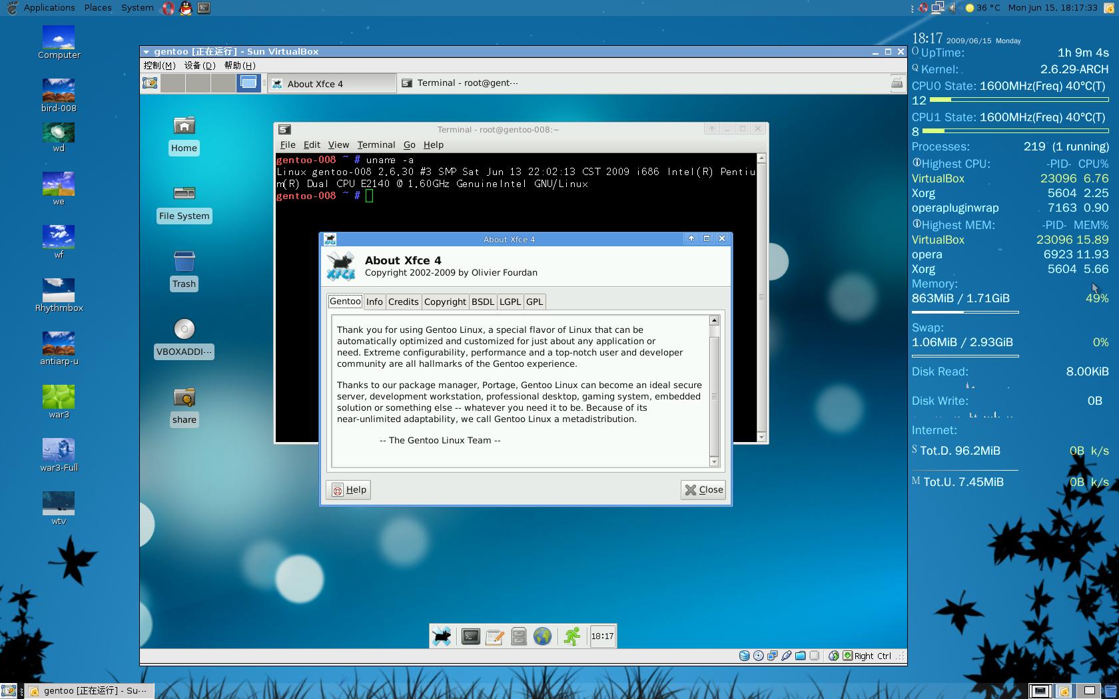The image size is (1119, 699).
Task: Click VirtualBox mouse integration status icon
Action: [833, 656]
